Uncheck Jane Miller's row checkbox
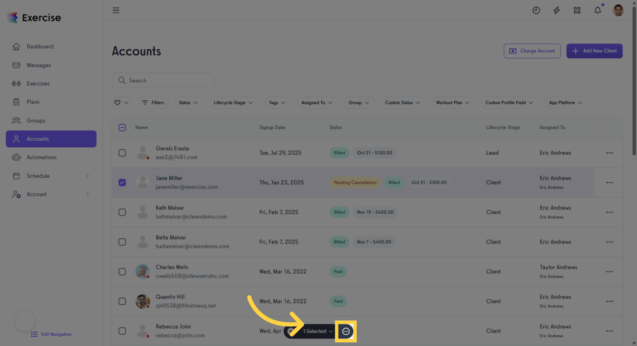This screenshot has height=346, width=637. [122, 182]
